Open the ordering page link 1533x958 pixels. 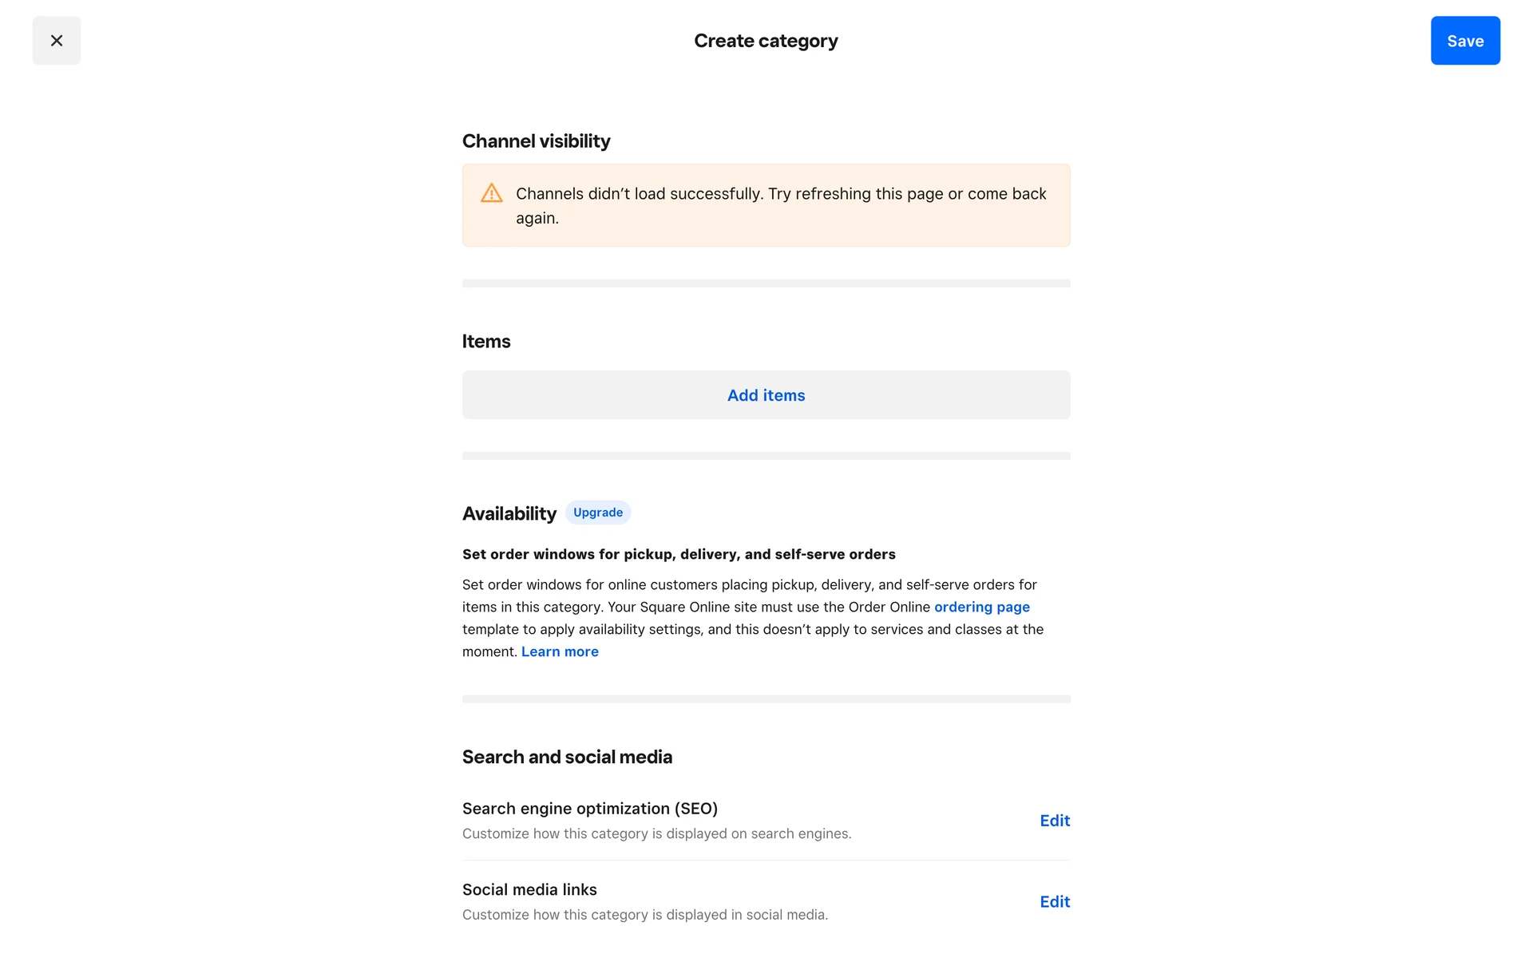tap(981, 607)
